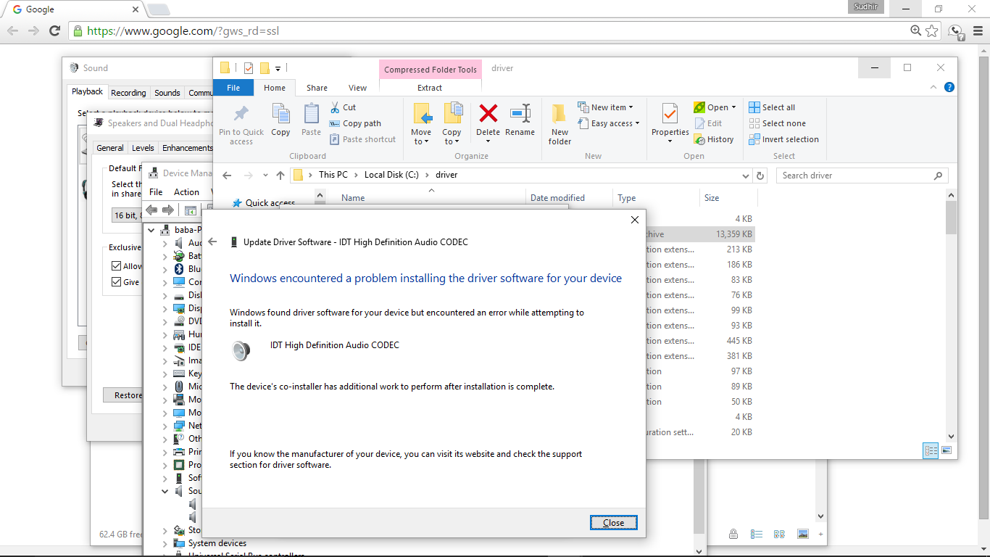Image resolution: width=990 pixels, height=557 pixels.
Task: Open Action menu in Device Manager
Action: (186, 192)
